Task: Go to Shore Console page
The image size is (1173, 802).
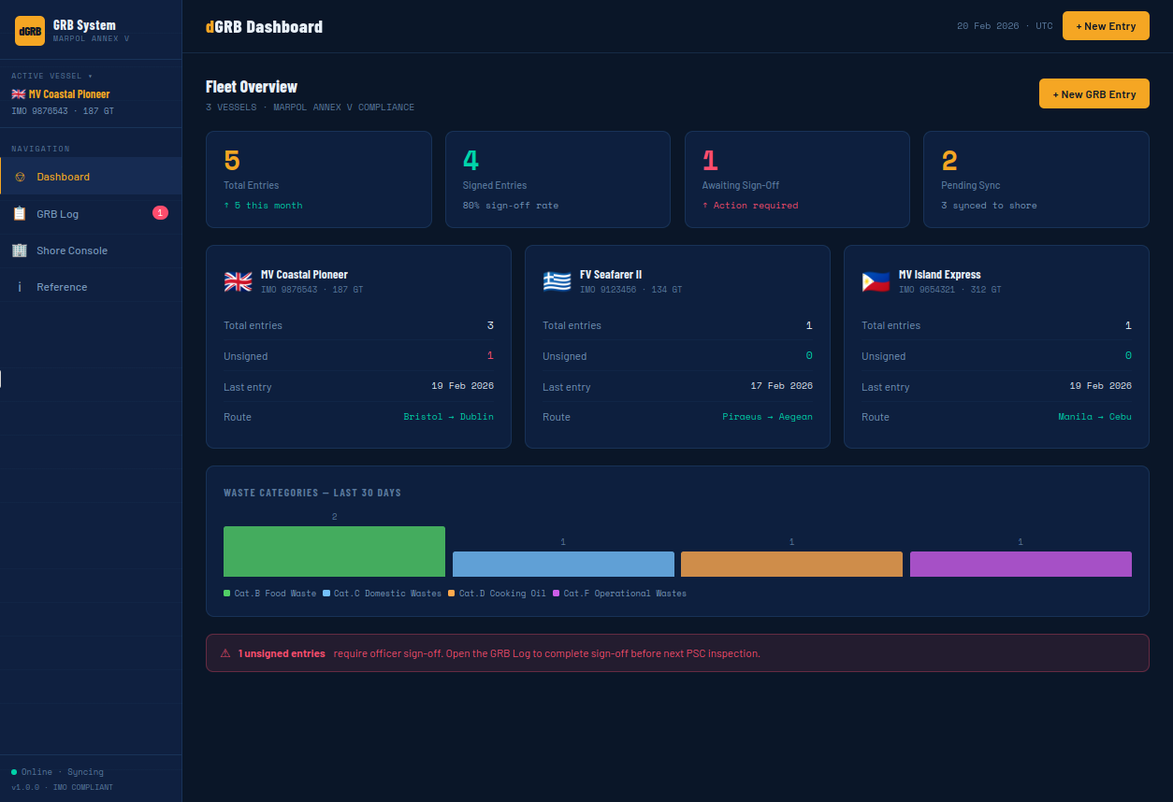Action: (72, 251)
